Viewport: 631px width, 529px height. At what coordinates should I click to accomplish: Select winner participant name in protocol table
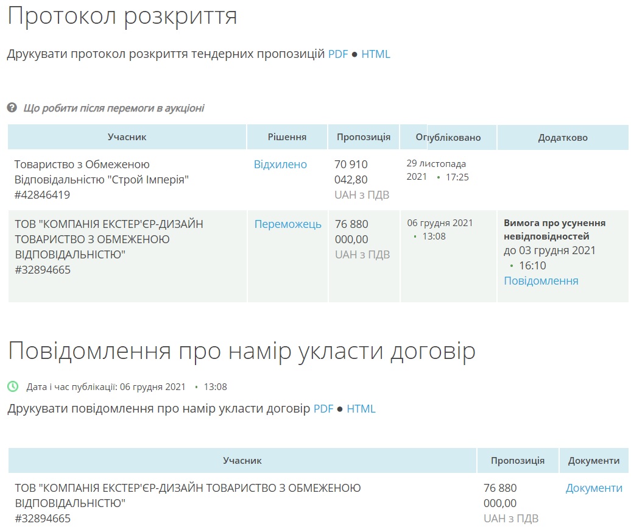(x=109, y=239)
